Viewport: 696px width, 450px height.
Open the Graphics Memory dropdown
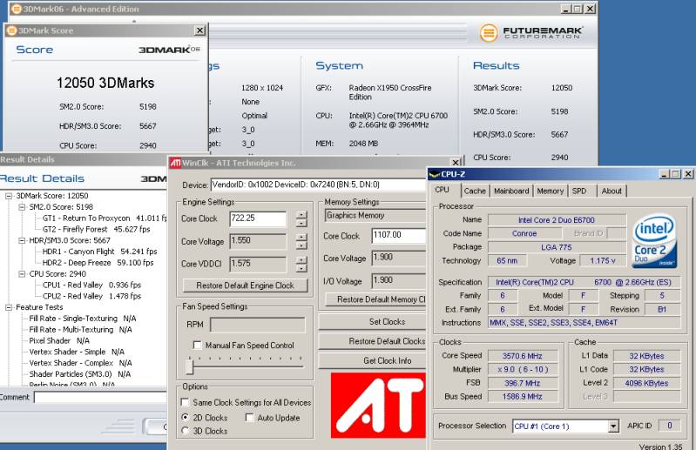(375, 216)
